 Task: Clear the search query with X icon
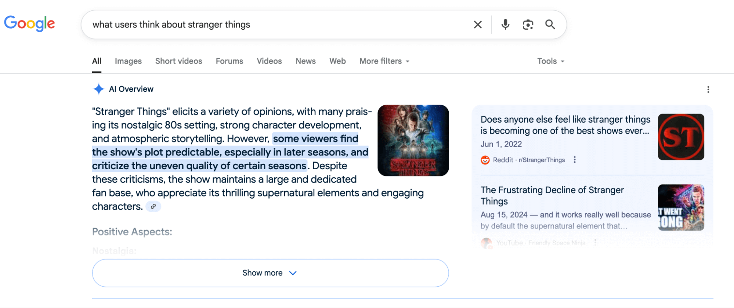click(478, 25)
